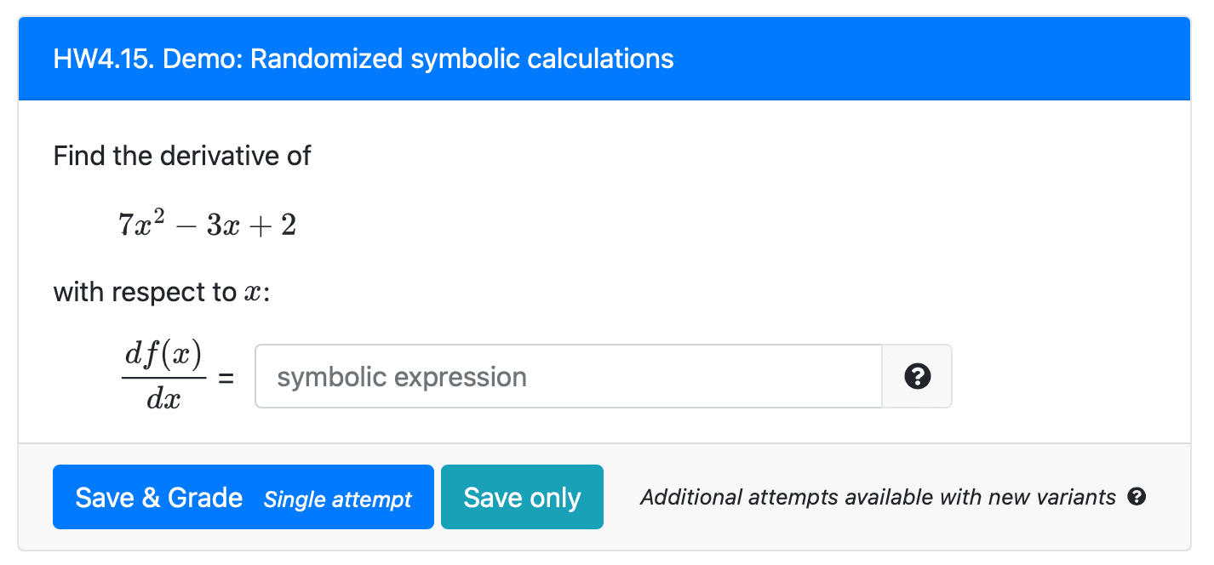Click the Single attempt label
This screenshot has height=565, width=1214.
(x=339, y=500)
